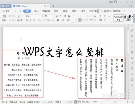Open the font color A dropdown arrow
135x104 pixels.
tap(65, 20)
